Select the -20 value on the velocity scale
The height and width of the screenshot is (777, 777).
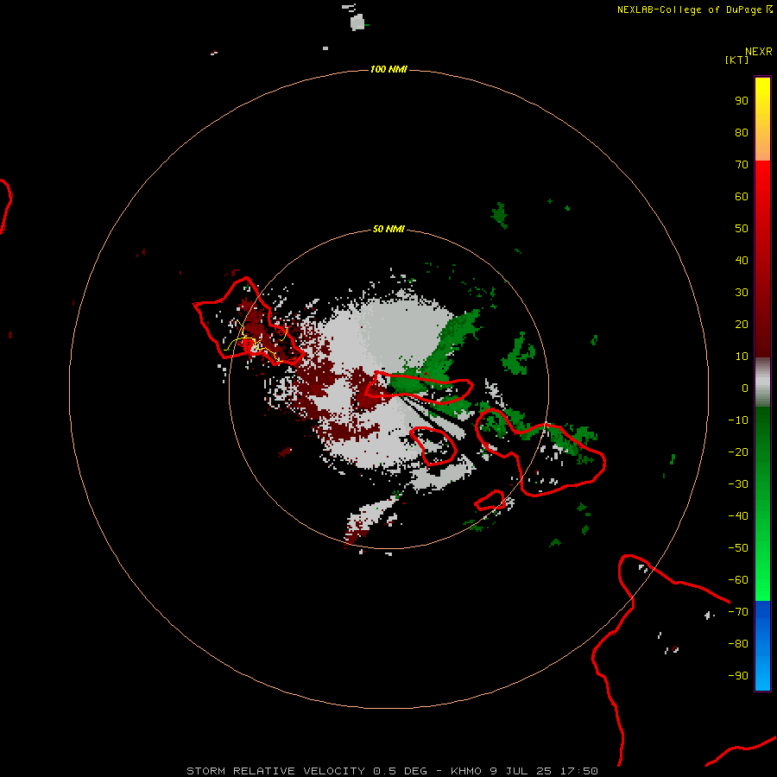click(738, 452)
